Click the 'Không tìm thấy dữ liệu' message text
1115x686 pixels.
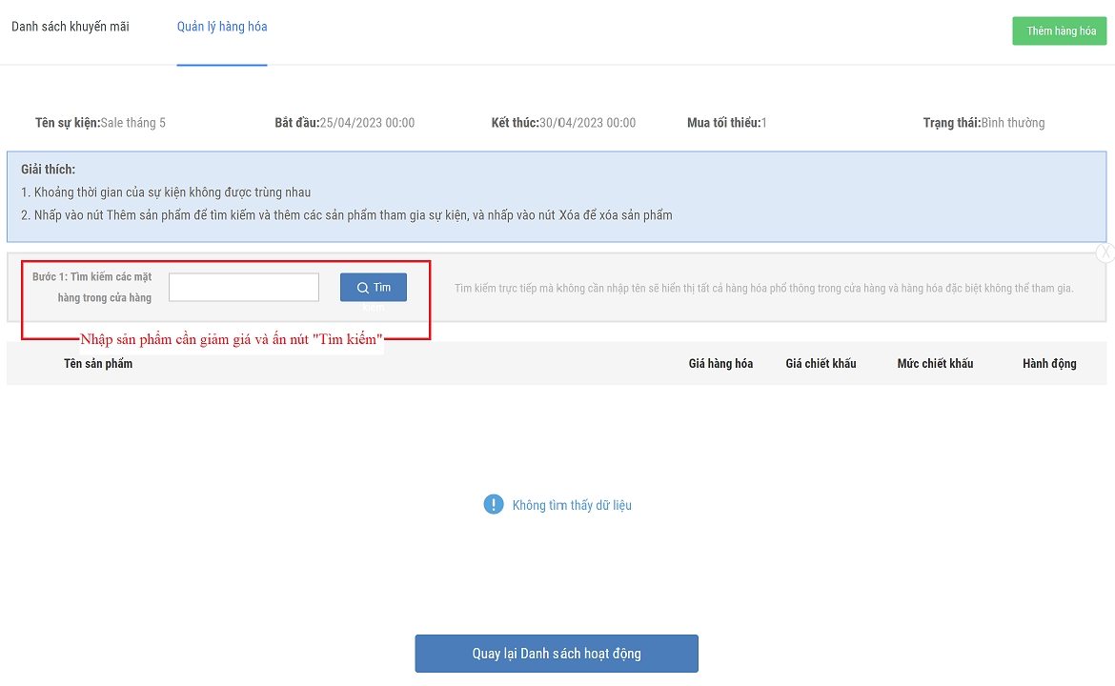pyautogui.click(x=572, y=506)
